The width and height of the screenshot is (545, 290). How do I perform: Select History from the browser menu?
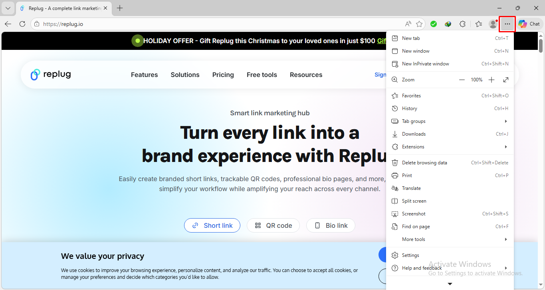[409, 108]
